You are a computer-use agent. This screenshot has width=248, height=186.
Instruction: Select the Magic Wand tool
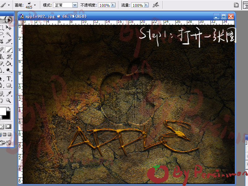point(9,34)
